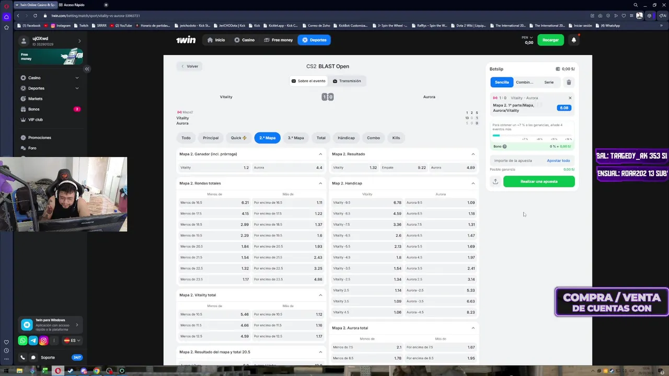Collapse Mapa 2. Ganador section
The width and height of the screenshot is (669, 376).
click(320, 154)
